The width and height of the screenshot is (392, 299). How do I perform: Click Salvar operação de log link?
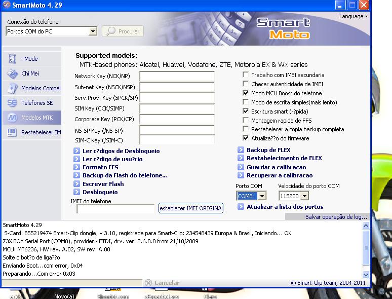[x=336, y=217]
